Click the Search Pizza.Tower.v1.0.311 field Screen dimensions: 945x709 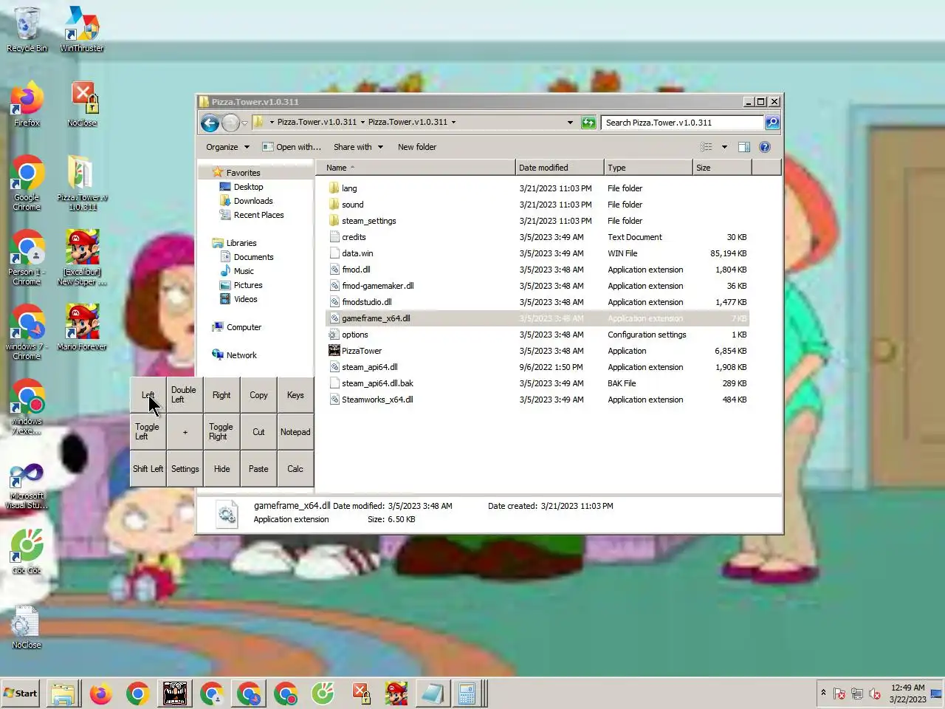(x=682, y=123)
